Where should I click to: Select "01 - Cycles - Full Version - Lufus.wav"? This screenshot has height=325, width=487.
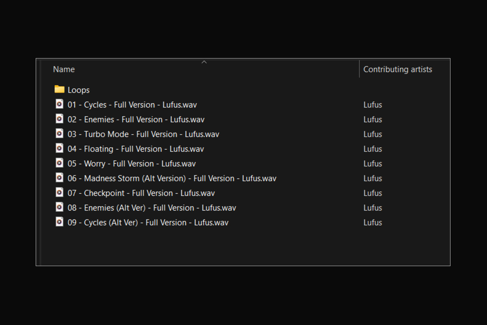point(132,105)
